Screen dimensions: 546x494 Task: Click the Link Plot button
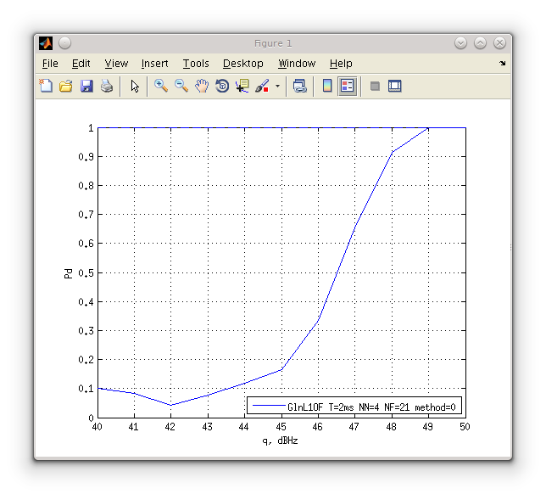pos(299,86)
